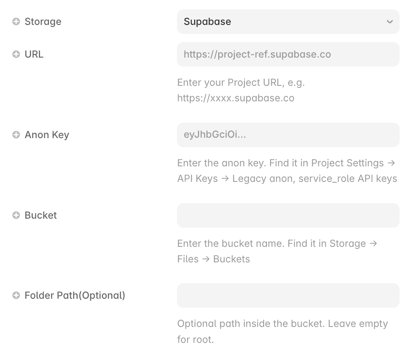Open the Supabase storage dropdown
The width and height of the screenshot is (407, 358).
[288, 22]
